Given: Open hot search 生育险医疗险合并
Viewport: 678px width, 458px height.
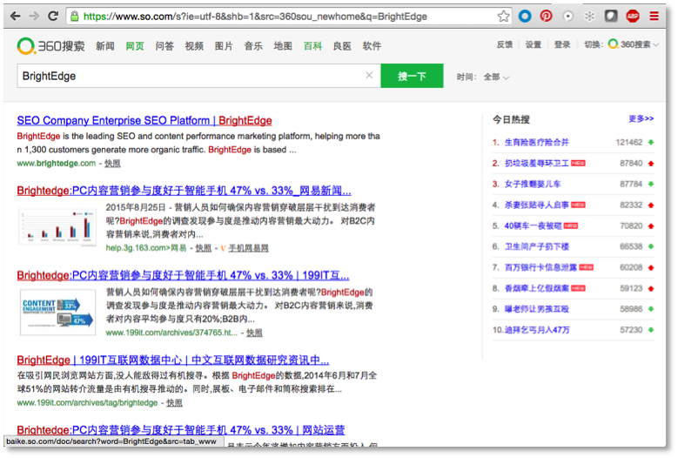Looking at the screenshot, I should point(537,142).
